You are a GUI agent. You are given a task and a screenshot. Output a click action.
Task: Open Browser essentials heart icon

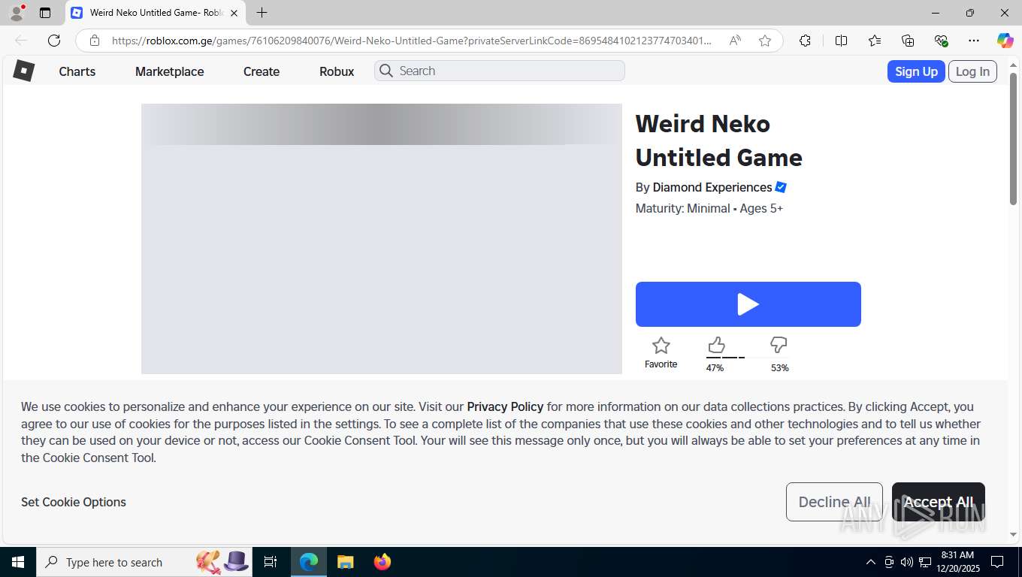tap(941, 41)
